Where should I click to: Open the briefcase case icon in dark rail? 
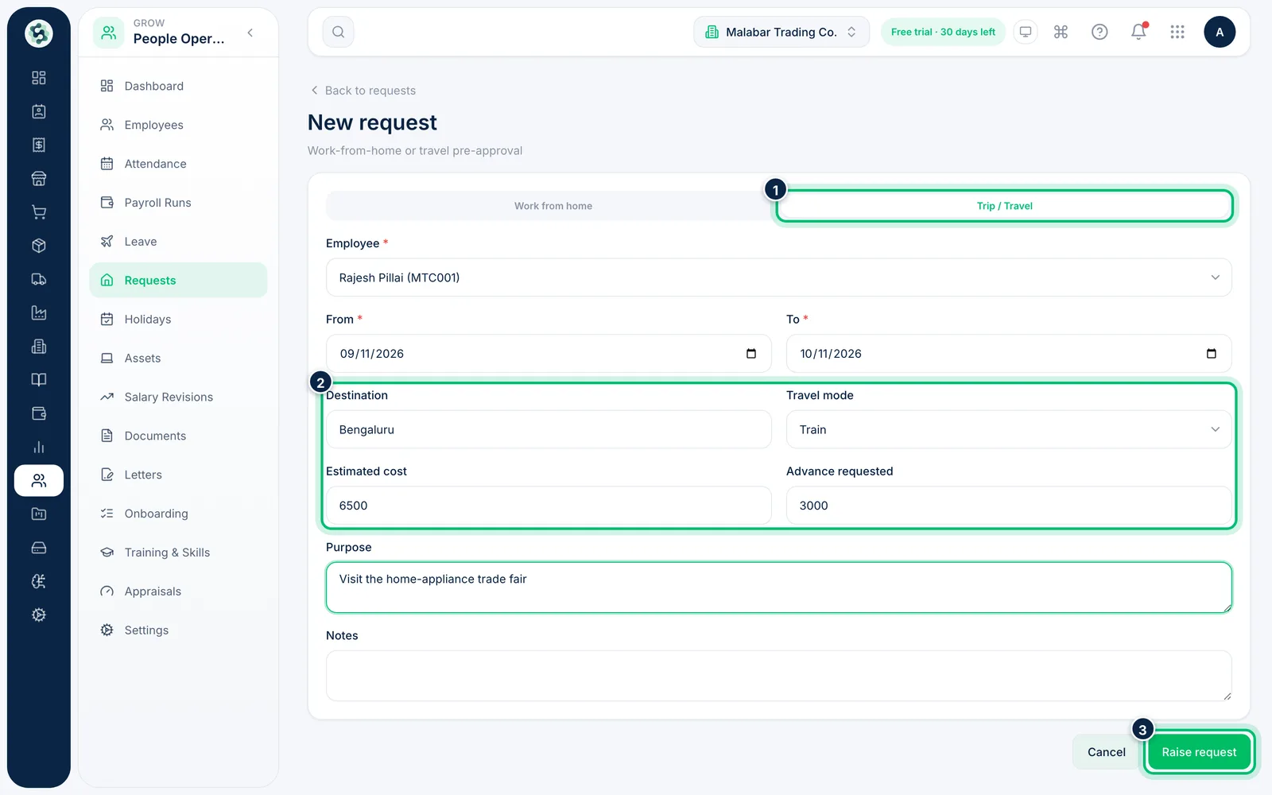pyautogui.click(x=38, y=514)
